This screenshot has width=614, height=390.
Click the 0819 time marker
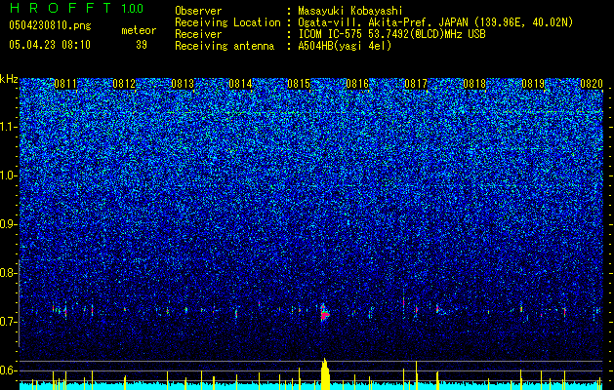coord(533,84)
